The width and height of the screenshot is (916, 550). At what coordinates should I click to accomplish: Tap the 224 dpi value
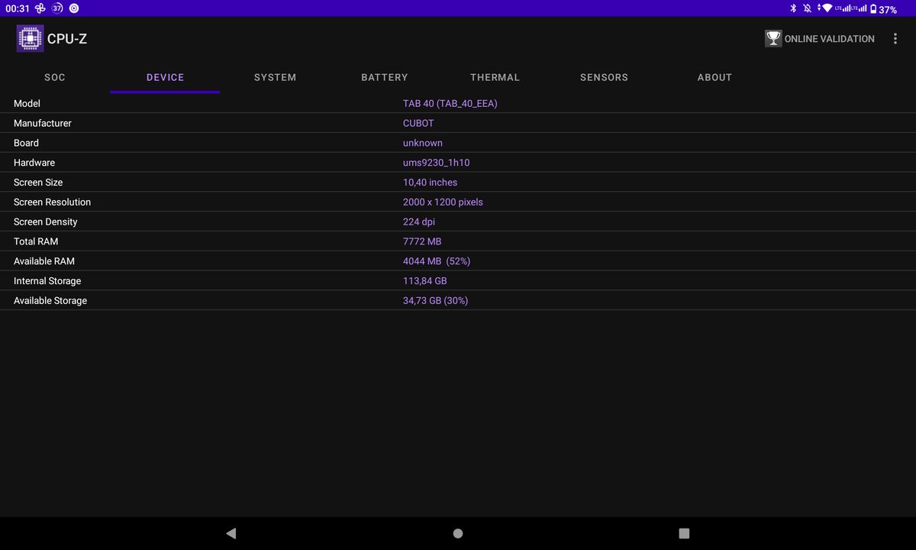pos(419,222)
